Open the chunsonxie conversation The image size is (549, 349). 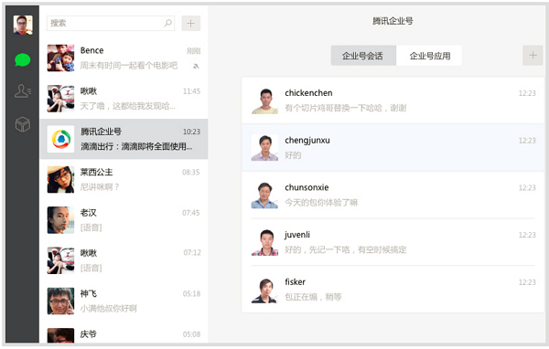point(393,195)
